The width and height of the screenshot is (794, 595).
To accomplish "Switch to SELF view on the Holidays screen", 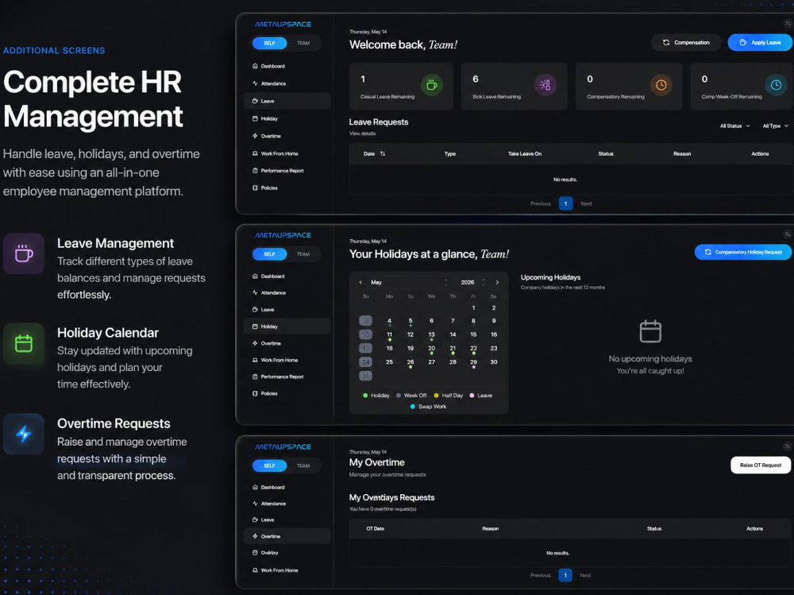I will tap(269, 254).
